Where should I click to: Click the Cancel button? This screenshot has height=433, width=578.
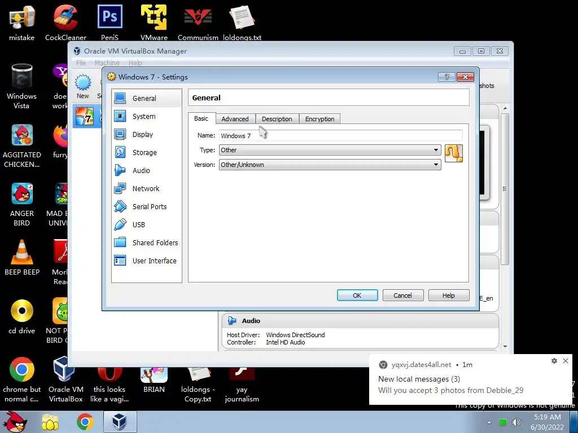click(402, 295)
